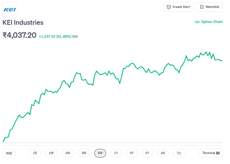
Task: Choose the 5Y time range
Action: pos(147,153)
